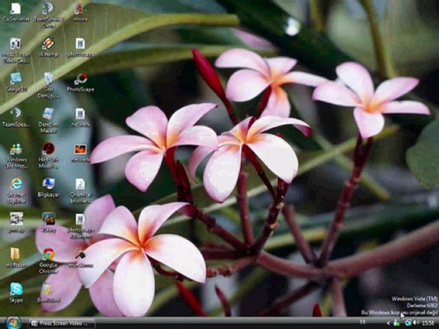Screen dimensions: 439x329
Task: Click the 15:58 taskbar clock
Action: [x=428, y=323]
